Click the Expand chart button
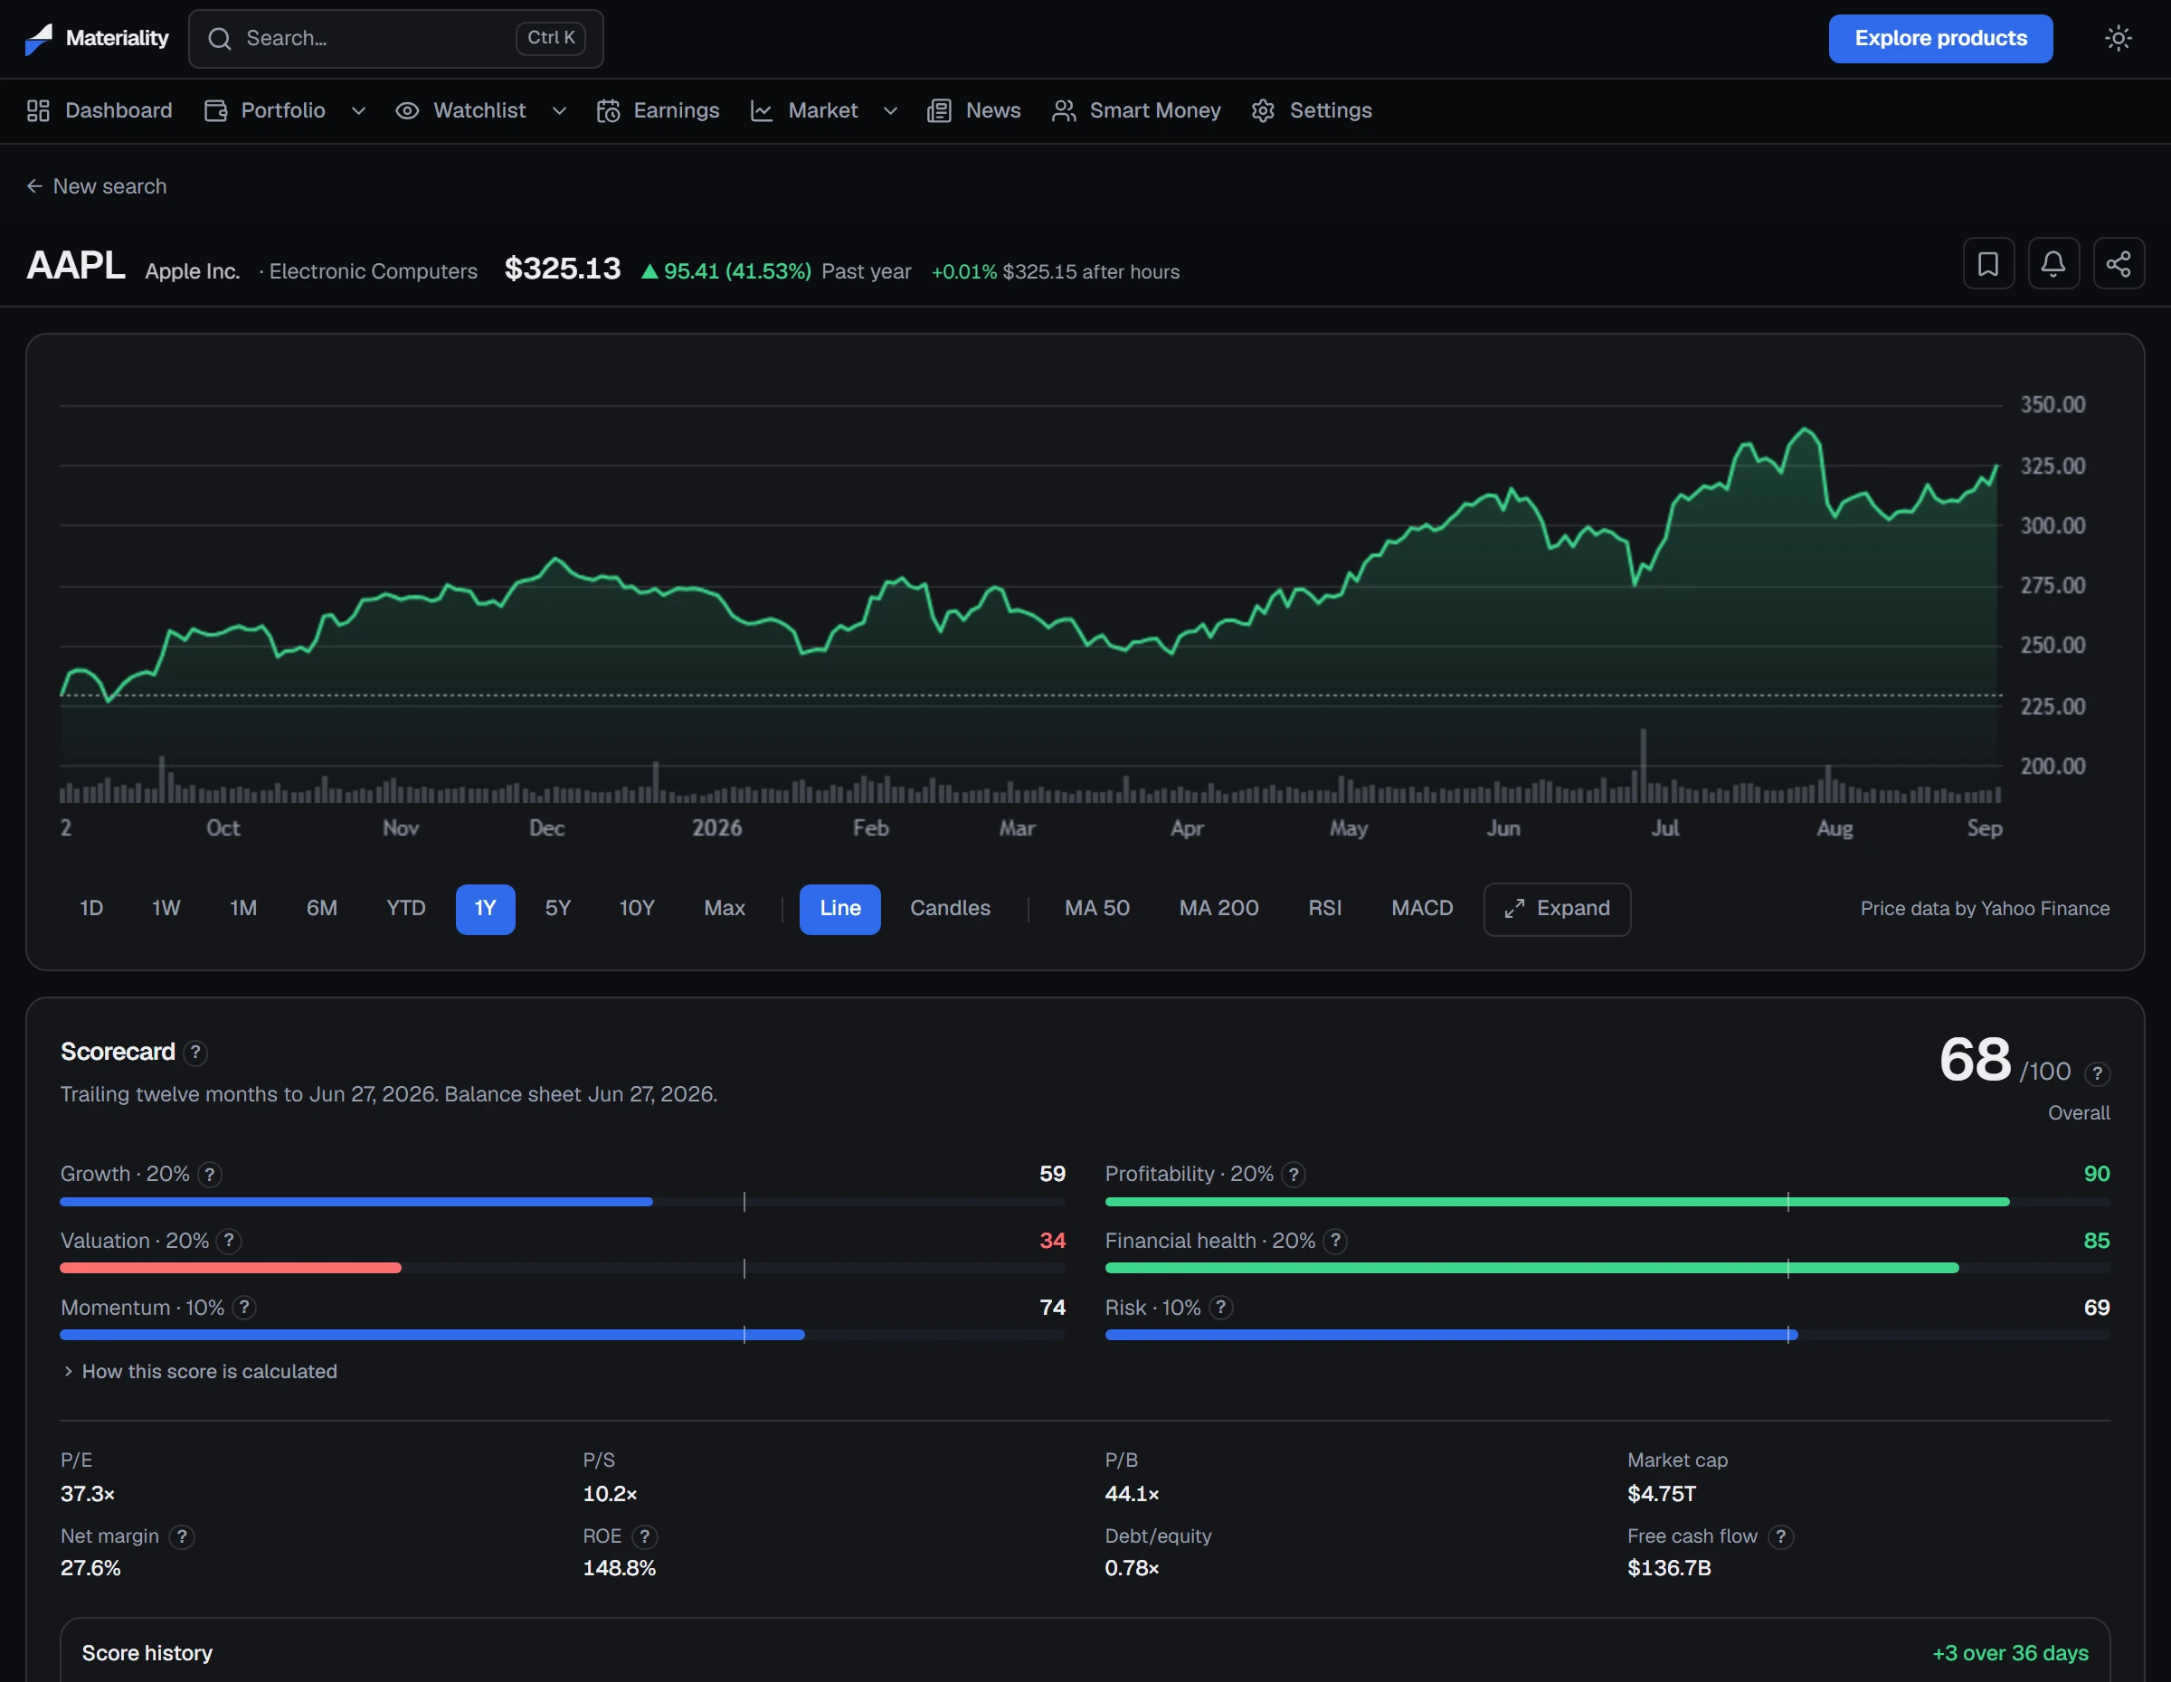The height and width of the screenshot is (1682, 2171). (1557, 909)
